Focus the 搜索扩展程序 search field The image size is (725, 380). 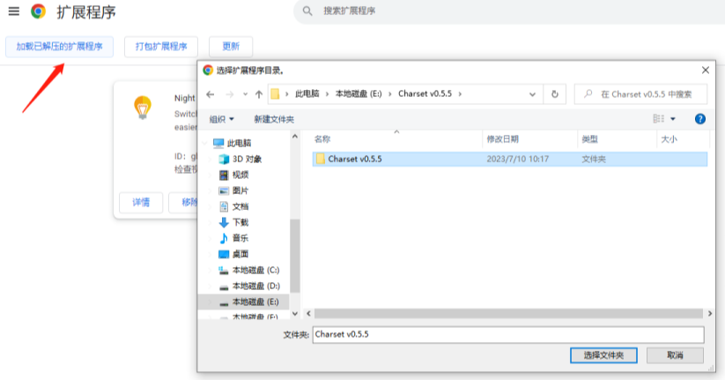click(508, 11)
